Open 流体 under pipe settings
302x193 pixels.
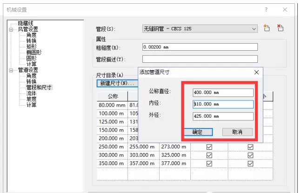pos(31,93)
